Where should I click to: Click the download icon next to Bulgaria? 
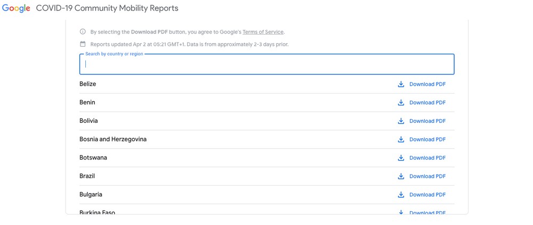(x=401, y=195)
